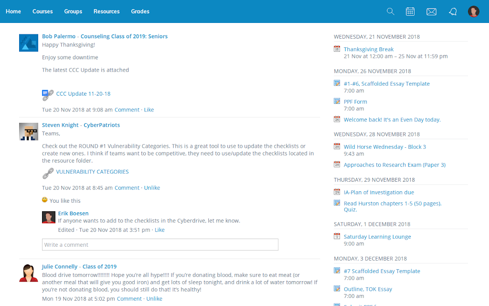Click the Write a comment field

click(160, 244)
